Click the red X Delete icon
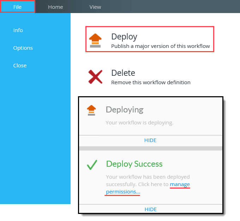Viewport: 240px width, 221px height. [95, 77]
